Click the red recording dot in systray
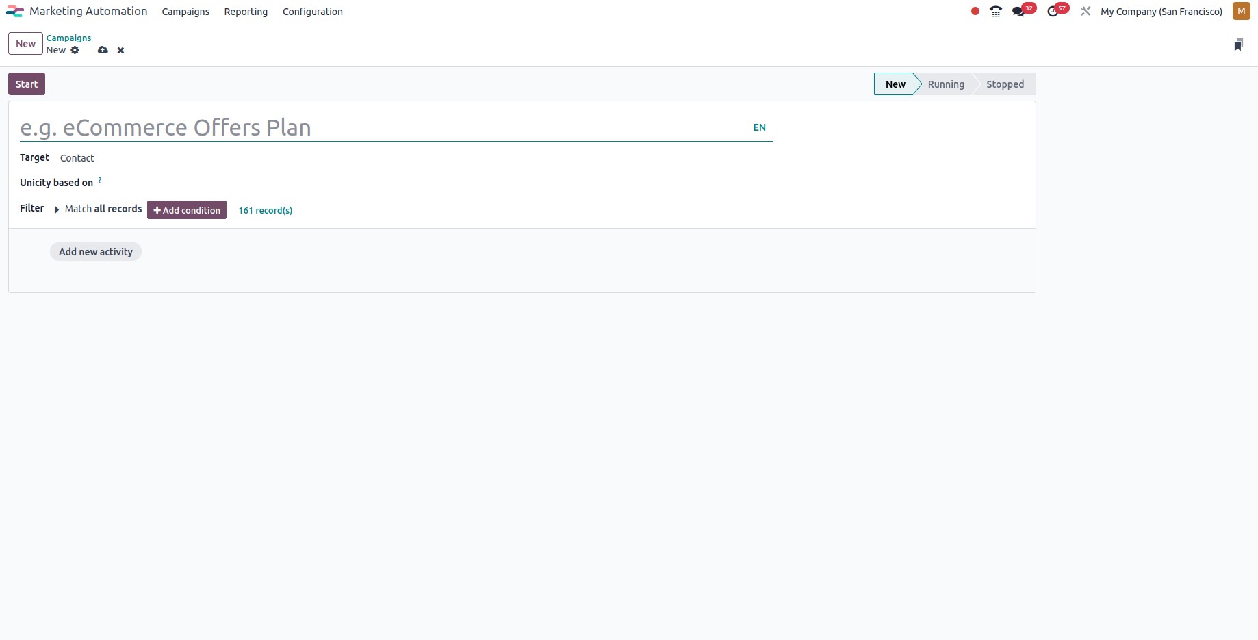This screenshot has height=640, width=1258. tap(975, 11)
